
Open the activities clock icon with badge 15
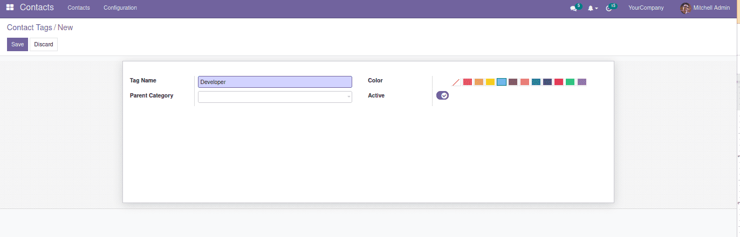609,9
